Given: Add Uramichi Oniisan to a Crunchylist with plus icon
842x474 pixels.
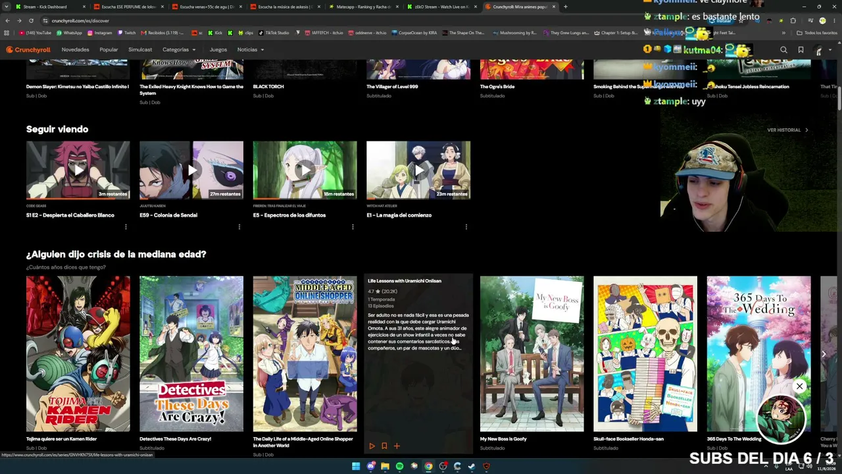Looking at the screenshot, I should [x=397, y=446].
